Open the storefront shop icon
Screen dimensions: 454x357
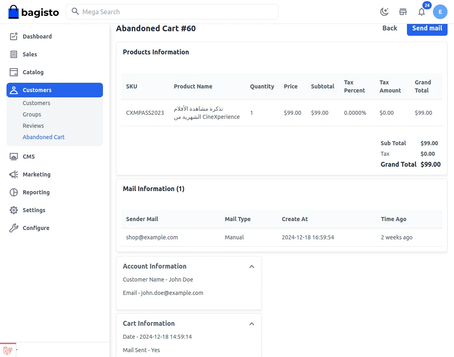[x=403, y=12]
